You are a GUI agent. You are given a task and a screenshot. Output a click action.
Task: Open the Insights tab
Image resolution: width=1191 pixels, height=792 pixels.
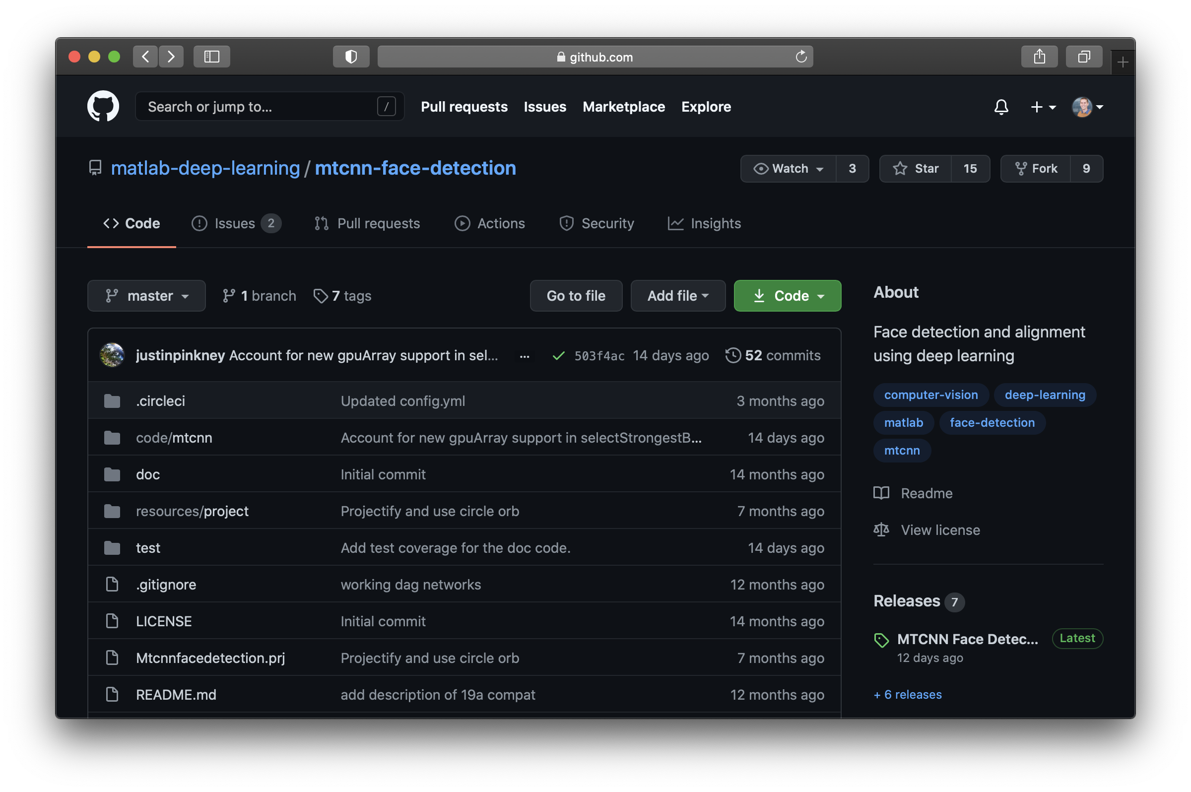point(704,223)
